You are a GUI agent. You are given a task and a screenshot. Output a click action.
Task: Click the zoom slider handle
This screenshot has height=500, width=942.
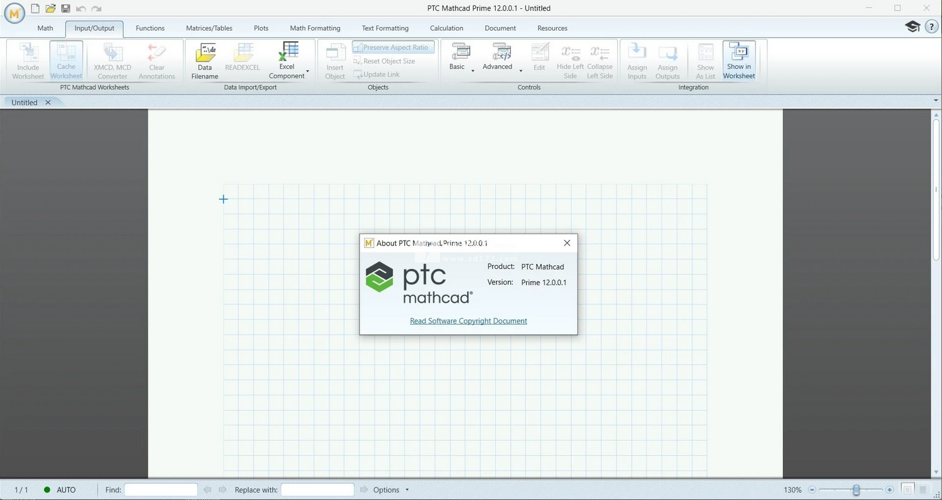856,490
